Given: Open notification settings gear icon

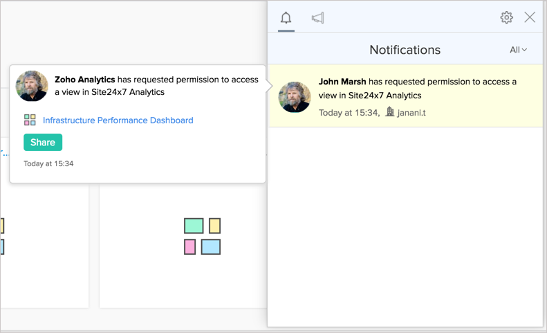Looking at the screenshot, I should click(x=506, y=17).
